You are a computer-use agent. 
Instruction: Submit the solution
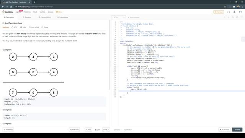click(237, 130)
